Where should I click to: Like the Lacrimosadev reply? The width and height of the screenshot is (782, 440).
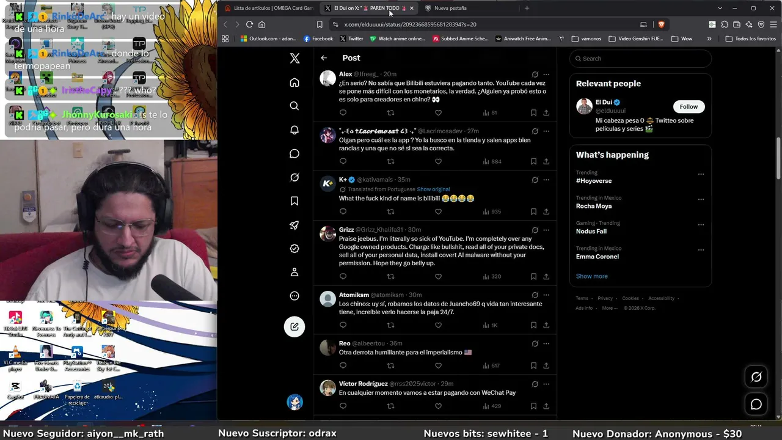438,161
